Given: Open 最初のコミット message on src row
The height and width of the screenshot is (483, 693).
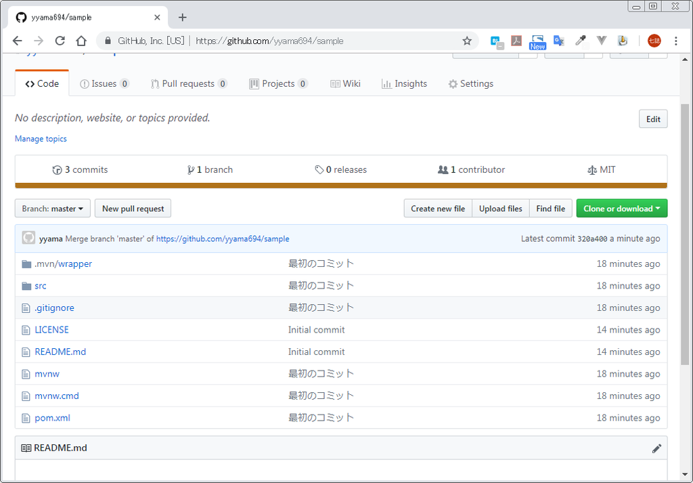Looking at the screenshot, I should [321, 286].
